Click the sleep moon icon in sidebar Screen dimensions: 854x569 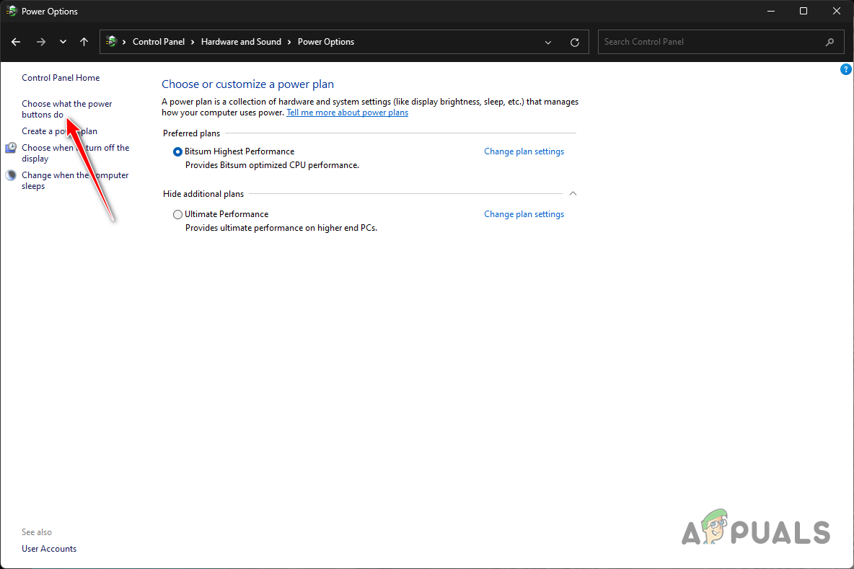tap(11, 175)
